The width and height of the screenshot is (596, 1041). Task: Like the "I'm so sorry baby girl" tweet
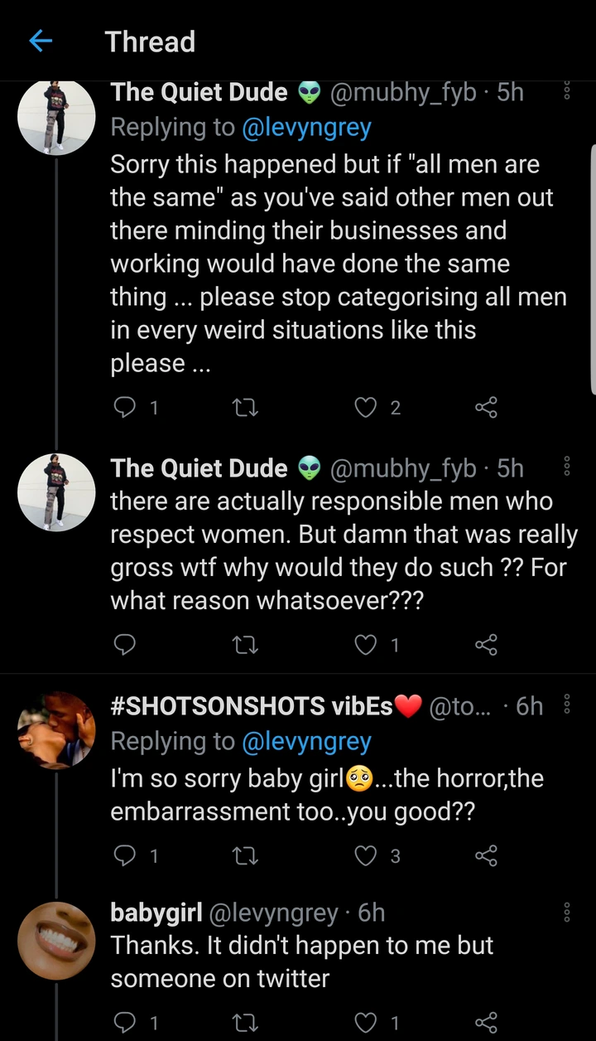(366, 856)
